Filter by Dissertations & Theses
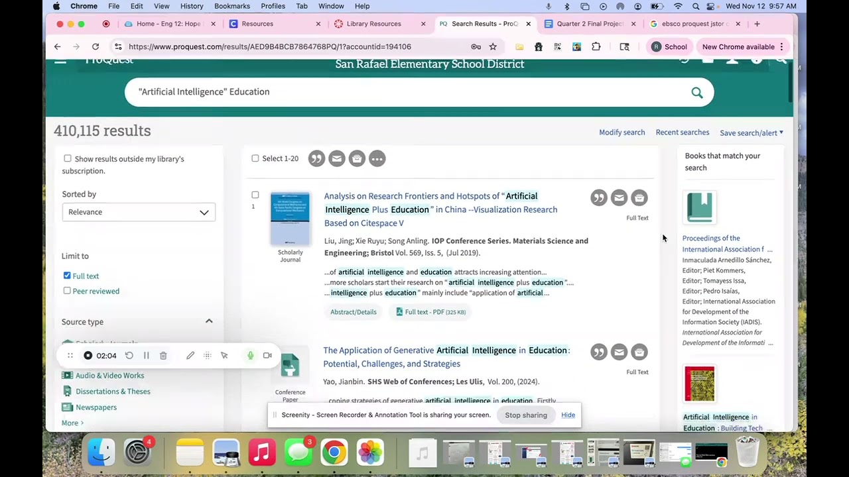This screenshot has height=477, width=849. click(113, 392)
